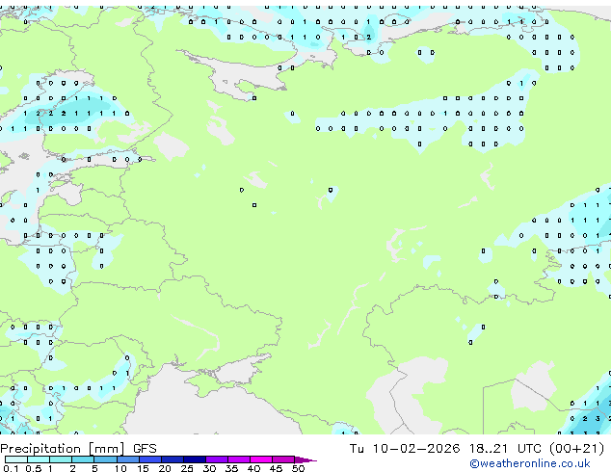Pick the 1–2 mm legend swatch
The image size is (611, 472).
[x=61, y=459]
